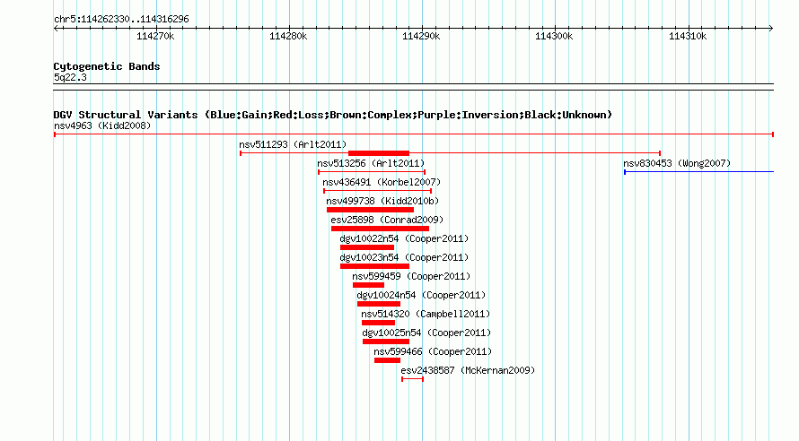Click the red bar under dgv10025n54
Screen dimensions: 799x441
pos(386,342)
